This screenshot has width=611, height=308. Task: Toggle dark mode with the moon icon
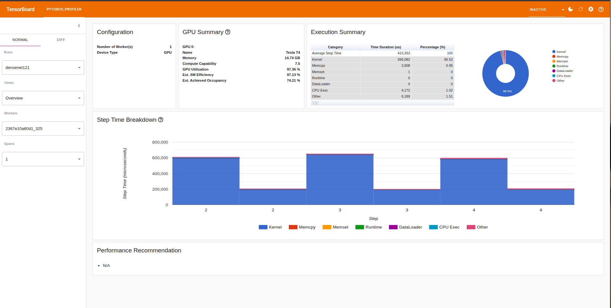[570, 9]
